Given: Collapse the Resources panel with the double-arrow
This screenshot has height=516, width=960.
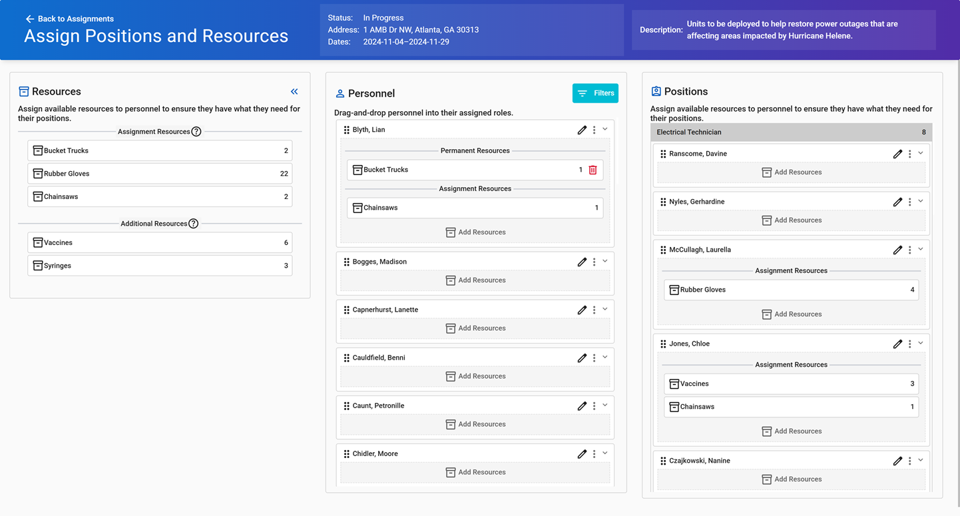Looking at the screenshot, I should coord(294,91).
